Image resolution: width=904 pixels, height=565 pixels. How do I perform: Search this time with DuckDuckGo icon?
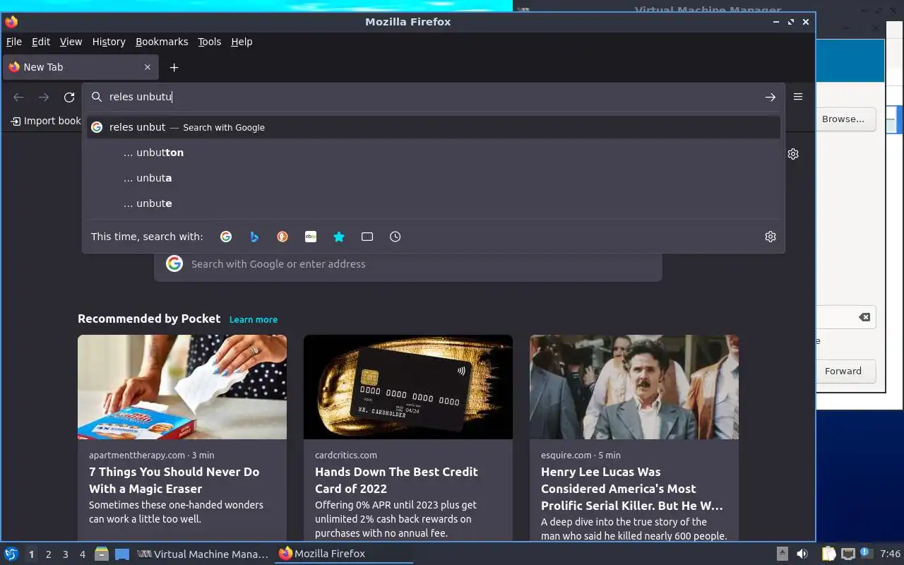pos(282,237)
